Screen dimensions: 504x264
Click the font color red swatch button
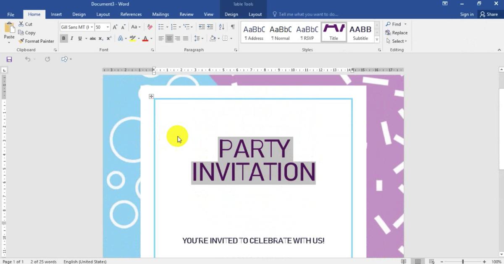coord(145,39)
